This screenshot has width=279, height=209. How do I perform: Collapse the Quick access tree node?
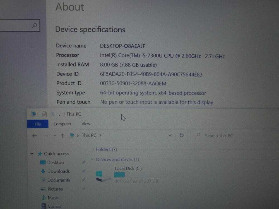coord(32,153)
